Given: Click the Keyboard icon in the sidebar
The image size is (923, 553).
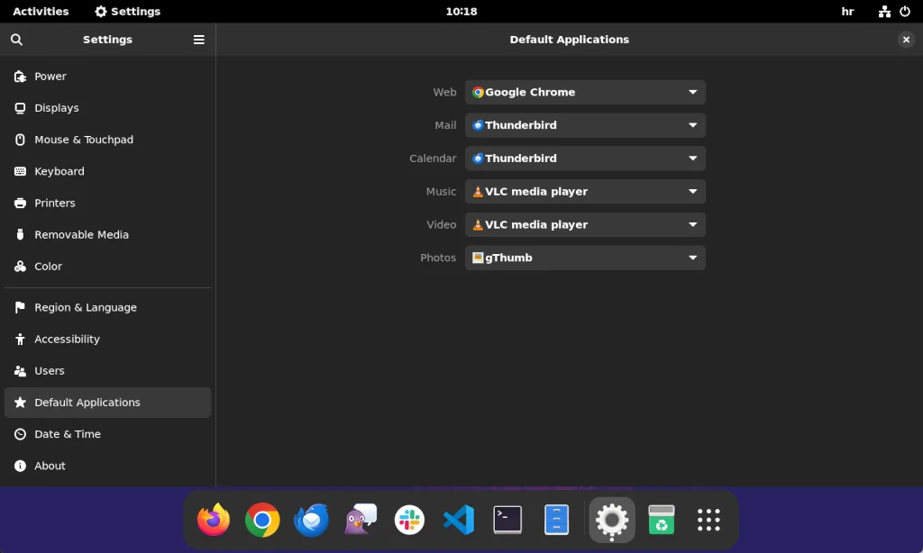Looking at the screenshot, I should click(x=18, y=171).
